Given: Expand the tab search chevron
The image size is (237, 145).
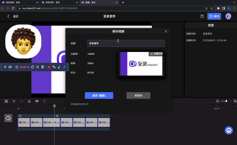Looking at the screenshot, I should (234, 2).
